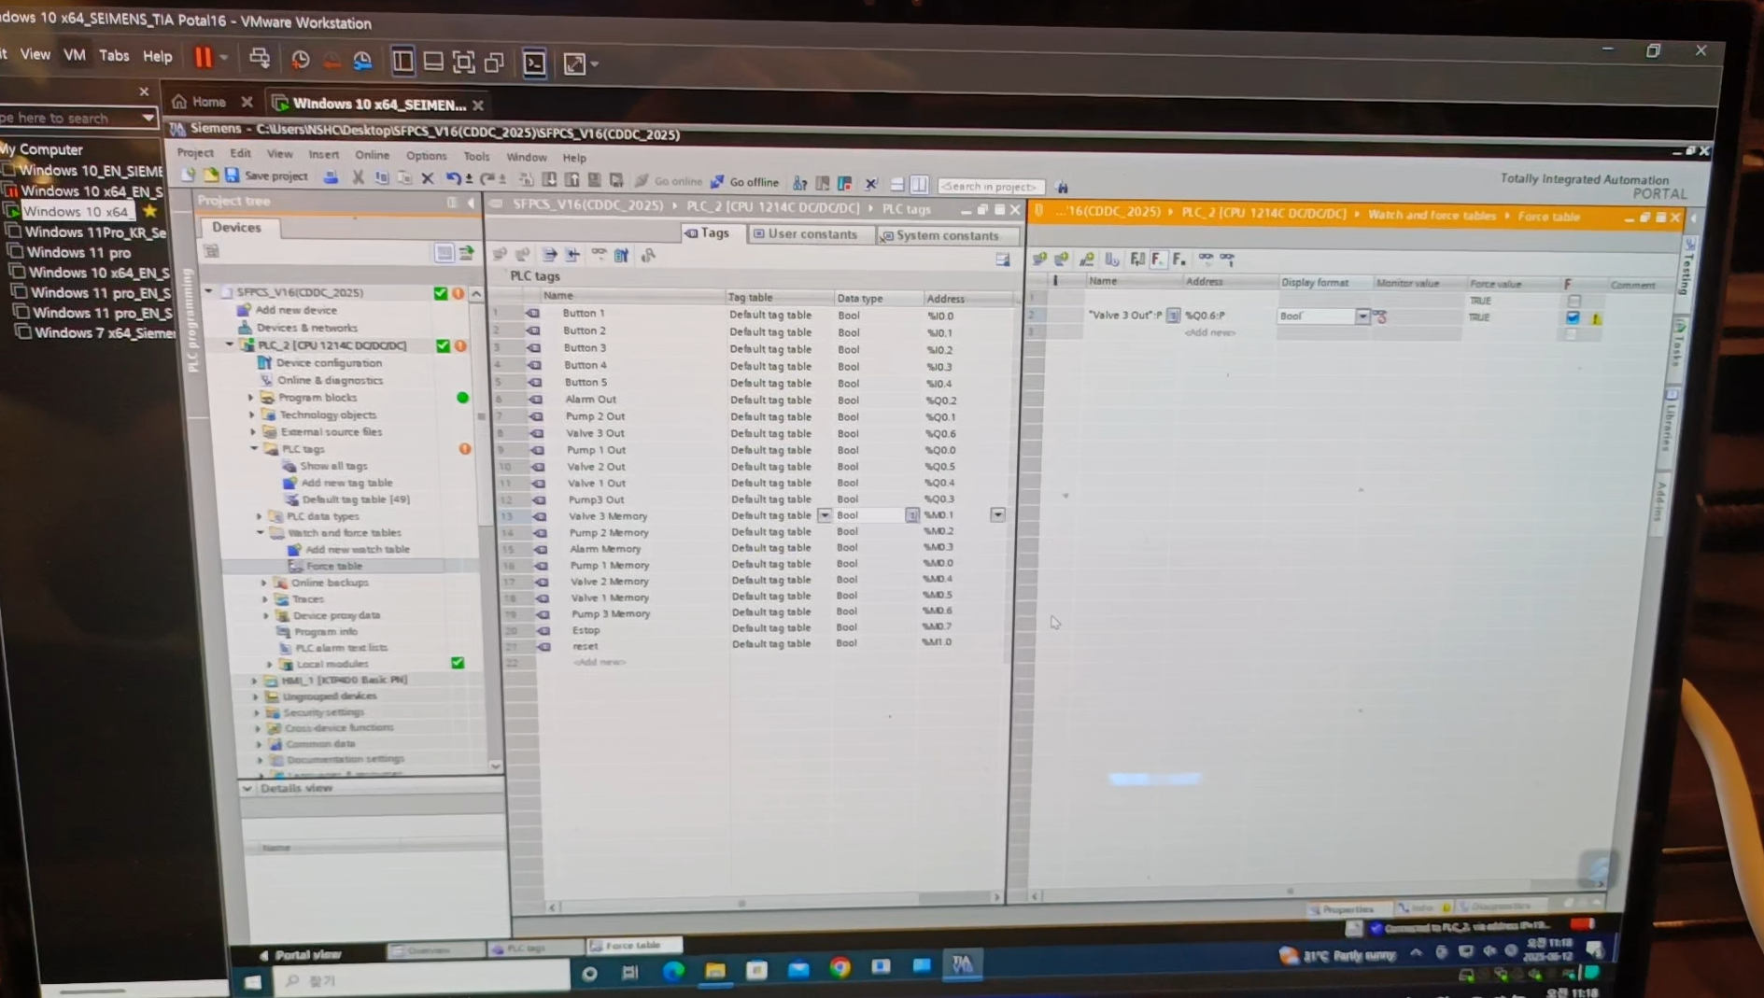Click the Monitor all glasses icon
The height and width of the screenshot is (998, 1764).
pos(1207,259)
